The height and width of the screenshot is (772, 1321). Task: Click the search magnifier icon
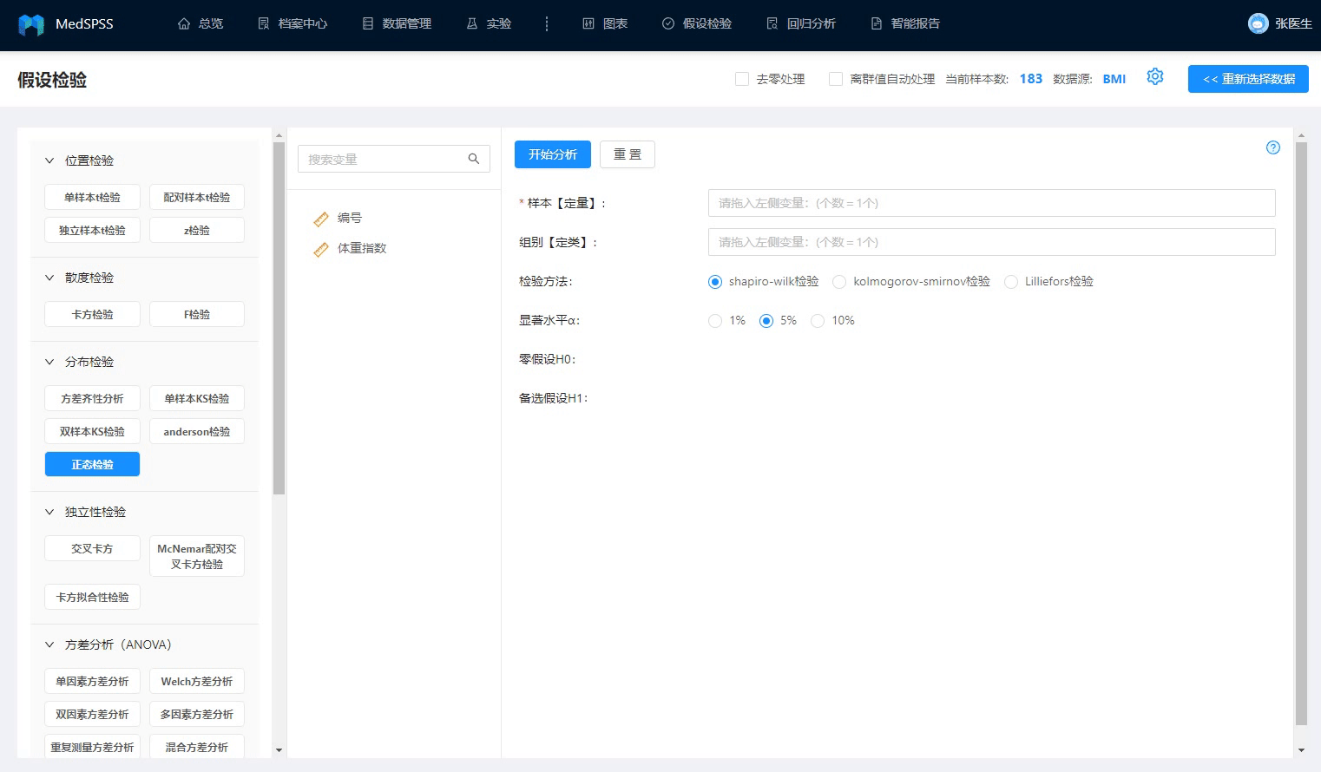click(474, 159)
